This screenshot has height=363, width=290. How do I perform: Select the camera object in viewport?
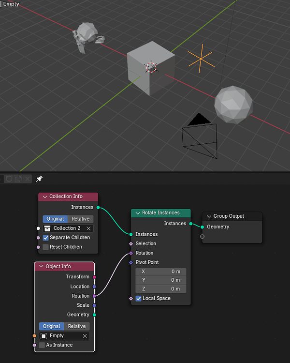click(200, 136)
